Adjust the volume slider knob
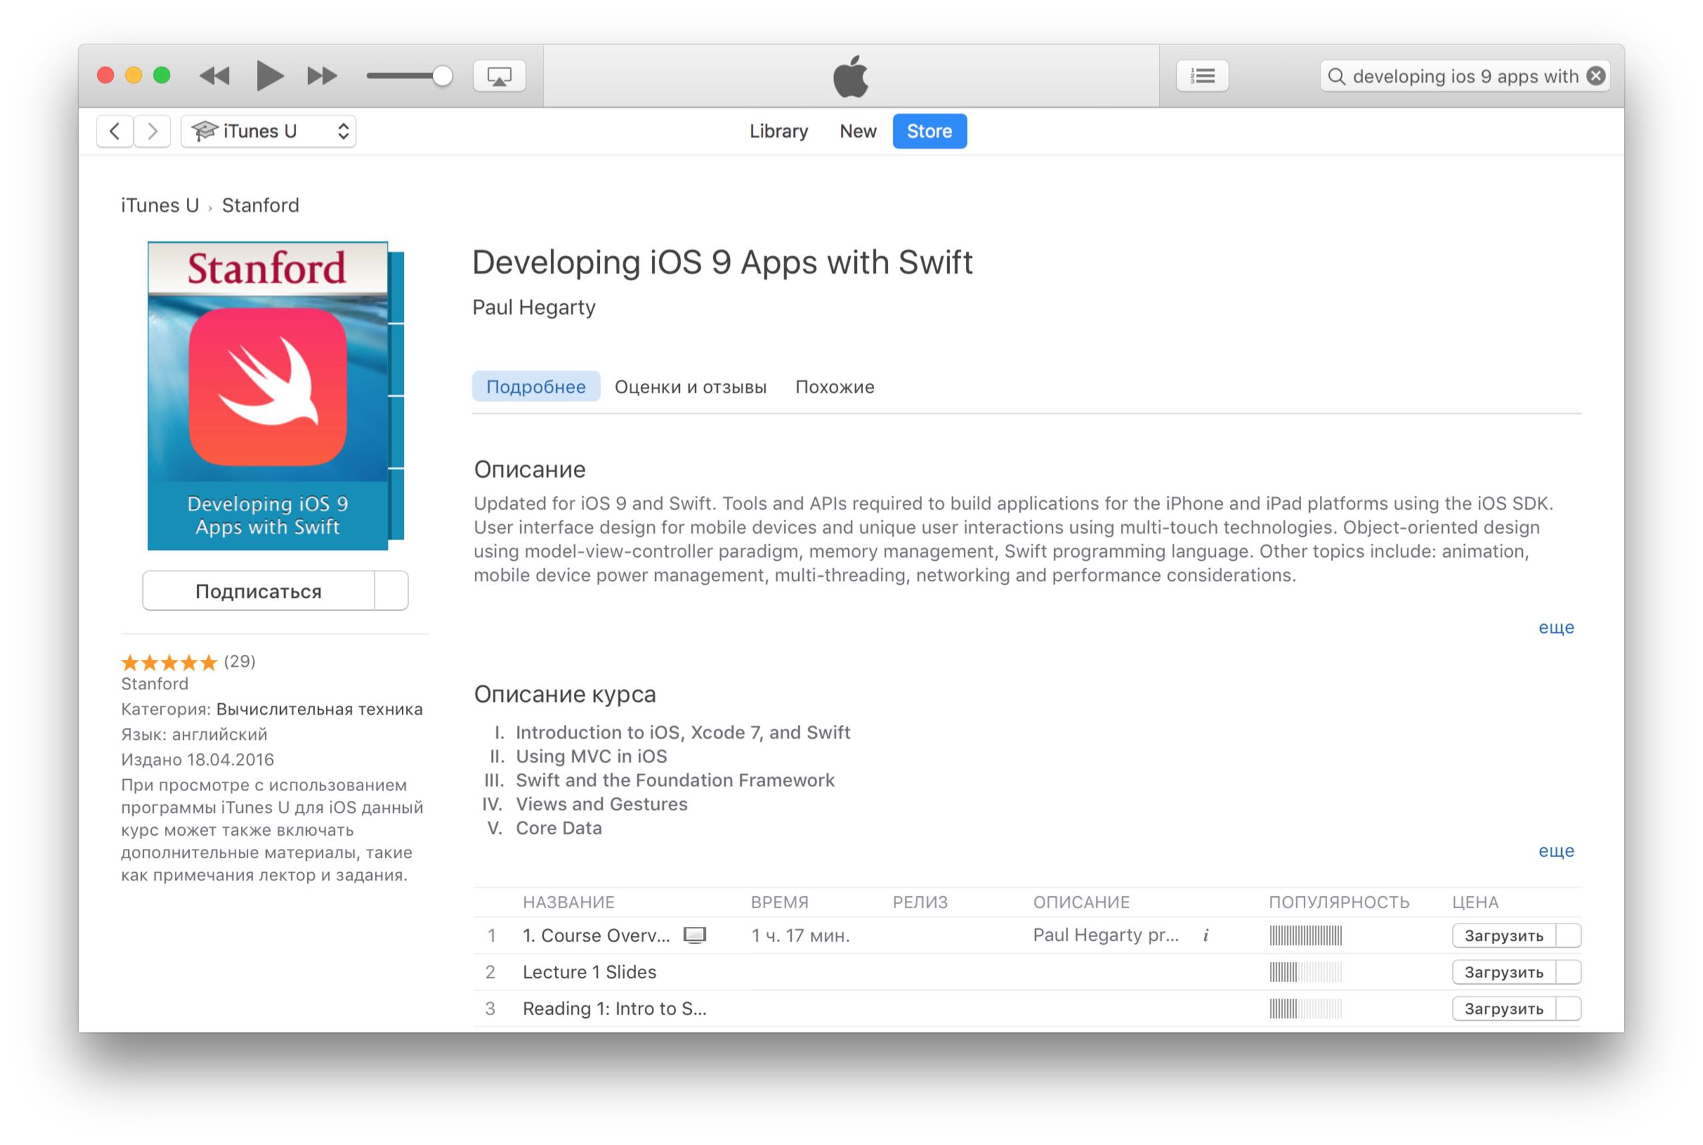The height and width of the screenshot is (1145, 1703). pyautogui.click(x=442, y=76)
